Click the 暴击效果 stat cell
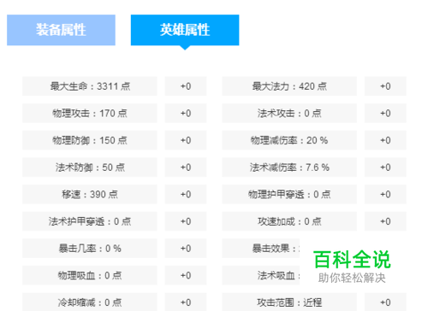Viewport: 428px width, 311px height. tap(261, 249)
